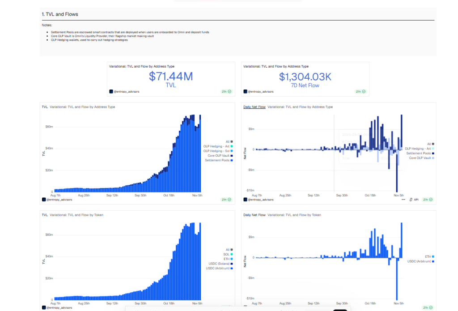Open more options ellipsis on Daily Net Flow chart
The image size is (458, 311).
click(x=404, y=200)
